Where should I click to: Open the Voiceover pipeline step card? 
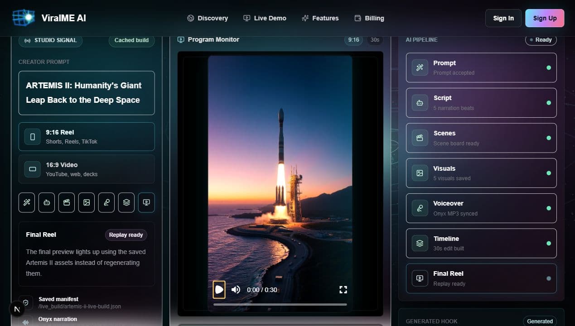click(x=481, y=208)
